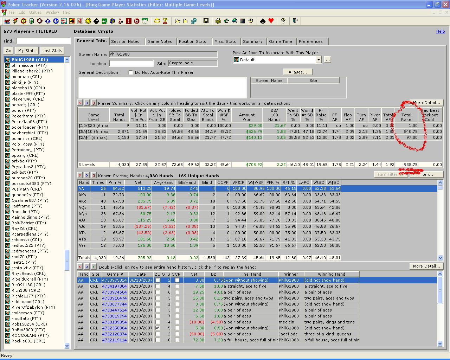Open the player icon Default dropdown

[319, 60]
